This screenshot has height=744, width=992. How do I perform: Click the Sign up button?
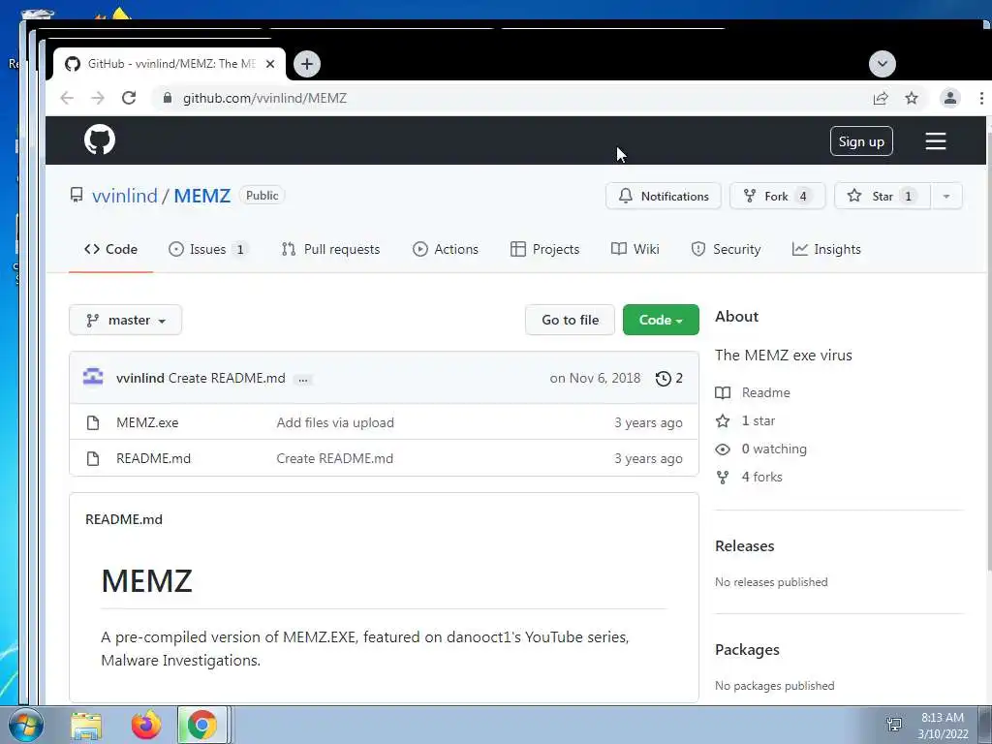(x=861, y=141)
